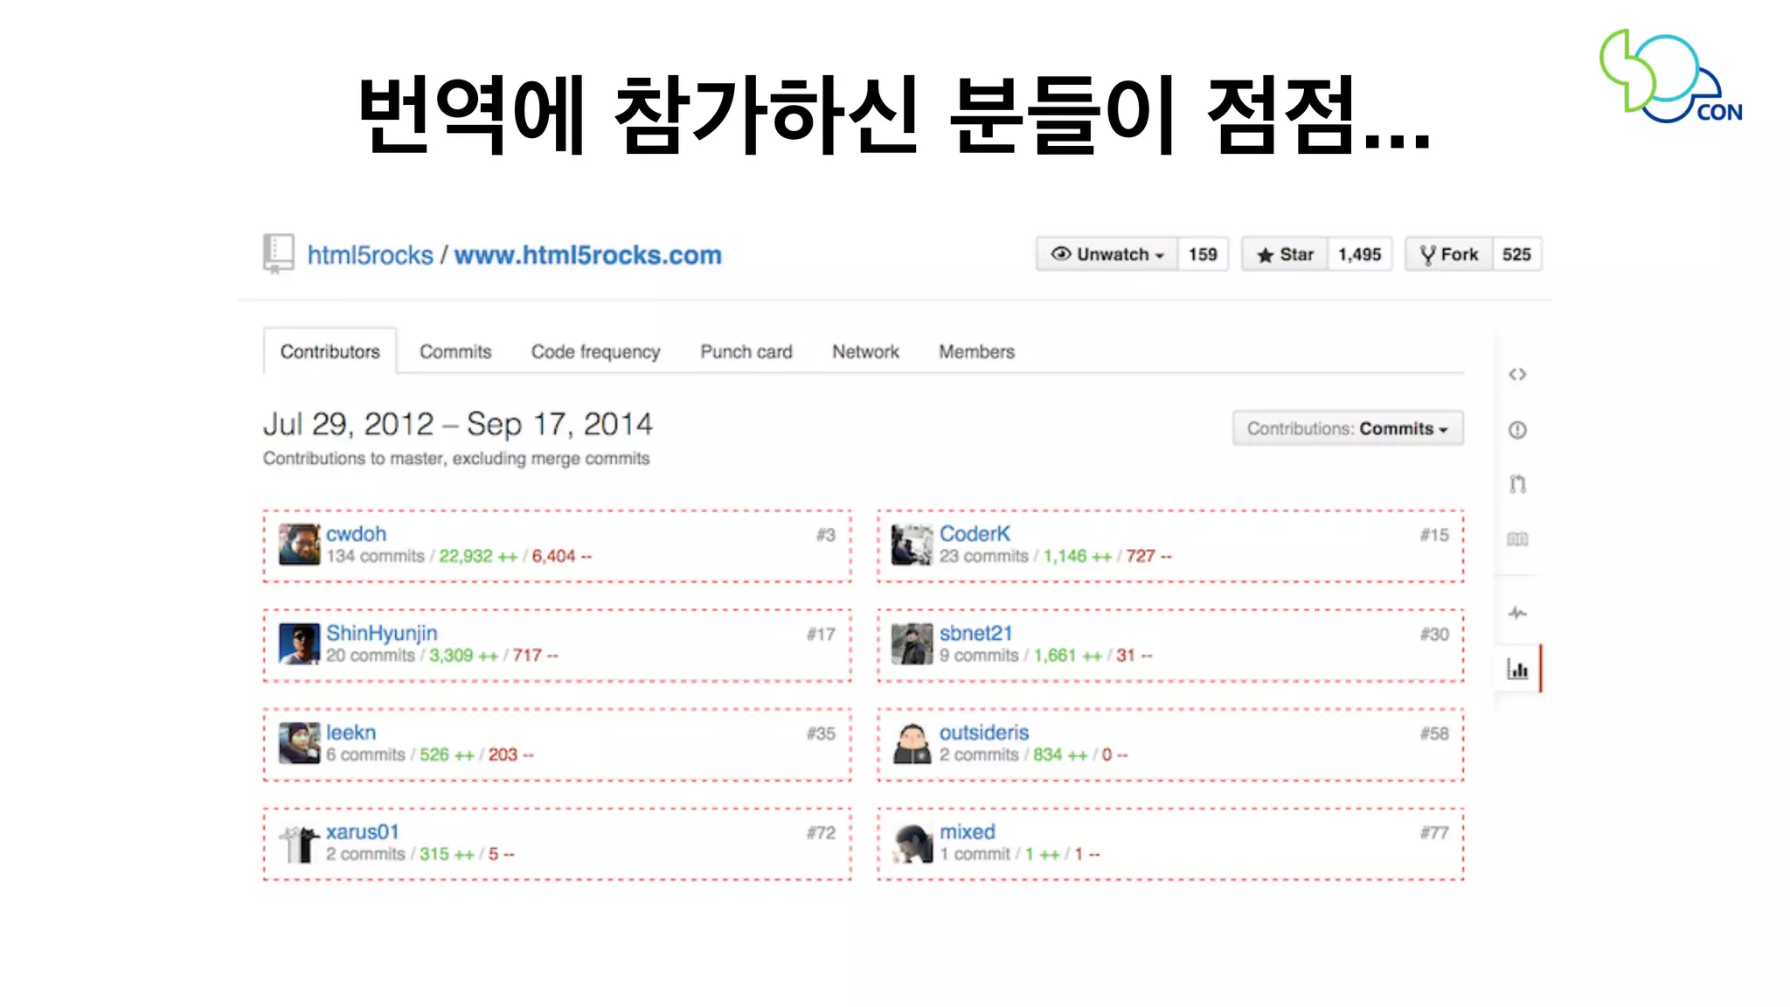Open xarus01 profile link
The width and height of the screenshot is (1790, 1007).
pos(362,832)
